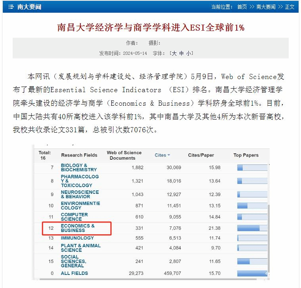
Task: Click the Web of Science Documents header
Action: click(x=124, y=155)
